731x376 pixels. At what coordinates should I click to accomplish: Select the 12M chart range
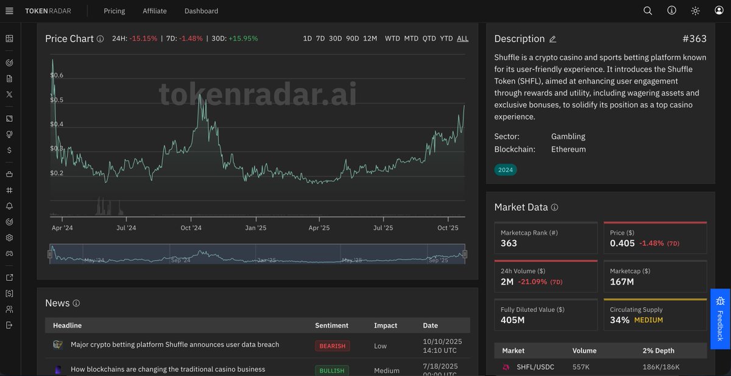tap(370, 38)
